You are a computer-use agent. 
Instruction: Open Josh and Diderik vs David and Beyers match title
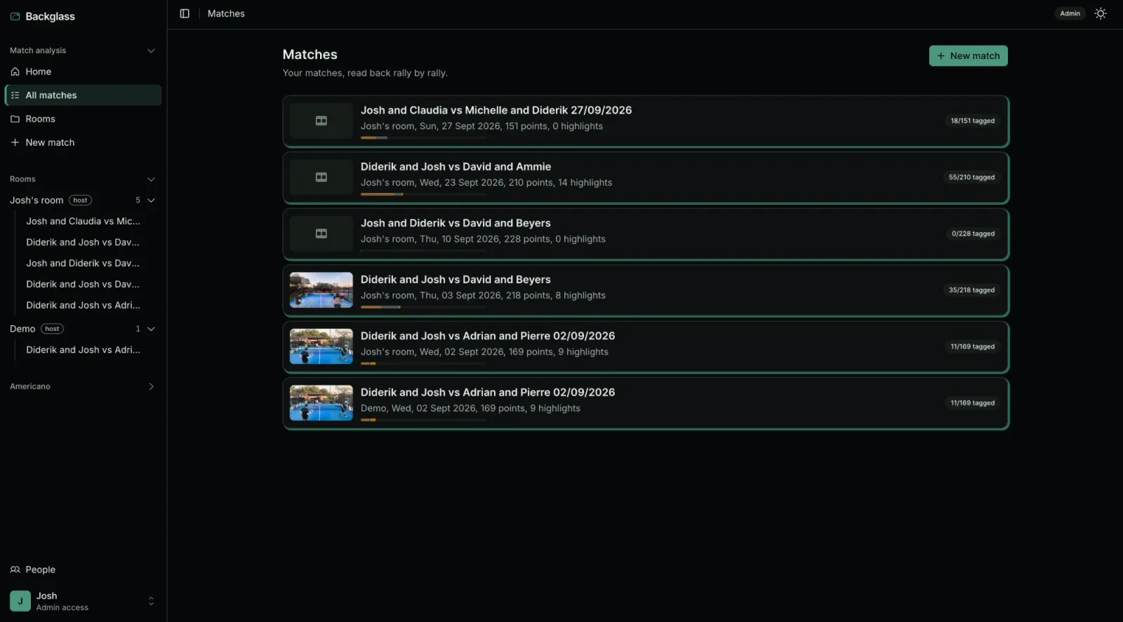coord(456,223)
